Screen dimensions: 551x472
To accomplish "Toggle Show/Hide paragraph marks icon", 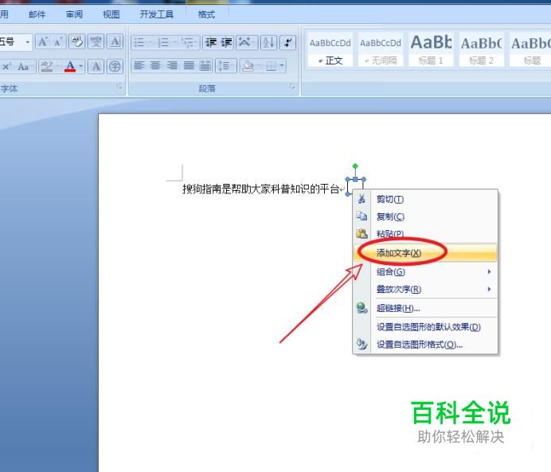I will click(287, 43).
